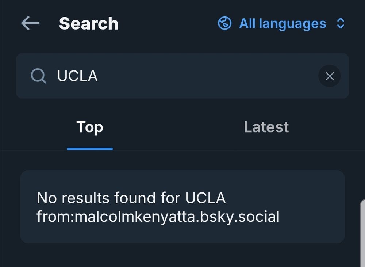Click the magnifying glass search icon
Viewport: 365px width, 267px height.
38,76
